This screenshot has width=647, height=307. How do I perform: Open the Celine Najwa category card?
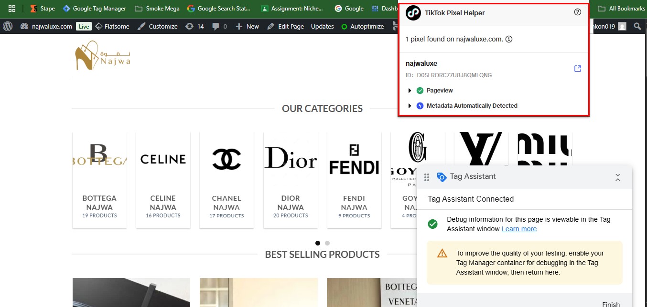(x=163, y=180)
